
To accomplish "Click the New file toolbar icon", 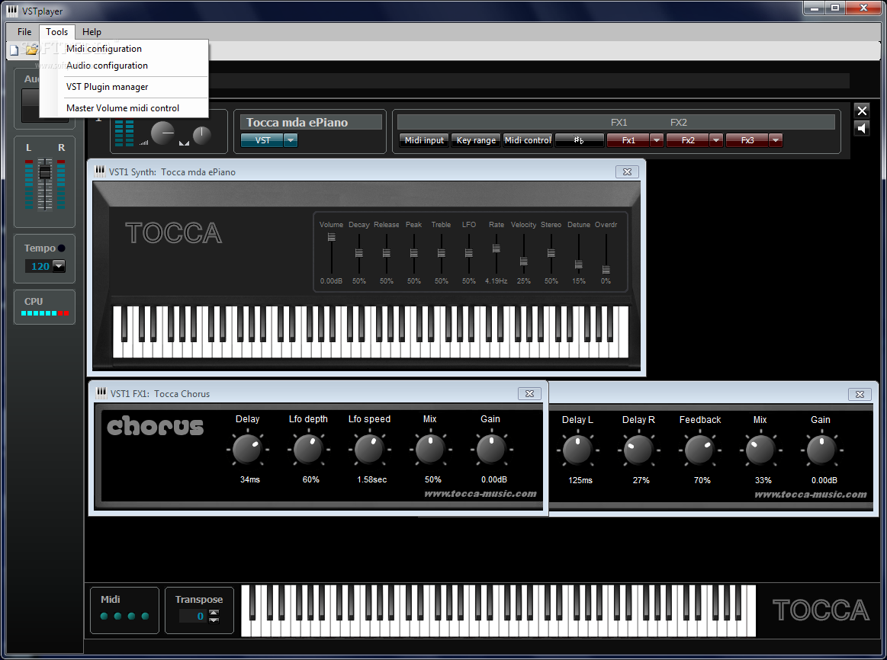I will pyautogui.click(x=14, y=50).
